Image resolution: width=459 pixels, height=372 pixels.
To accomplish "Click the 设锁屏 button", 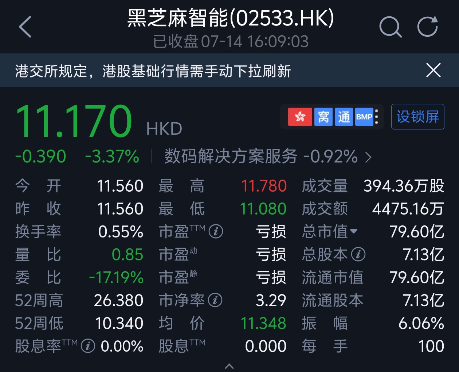I will click(418, 117).
